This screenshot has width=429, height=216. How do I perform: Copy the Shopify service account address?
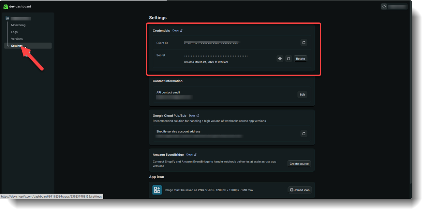(304, 134)
